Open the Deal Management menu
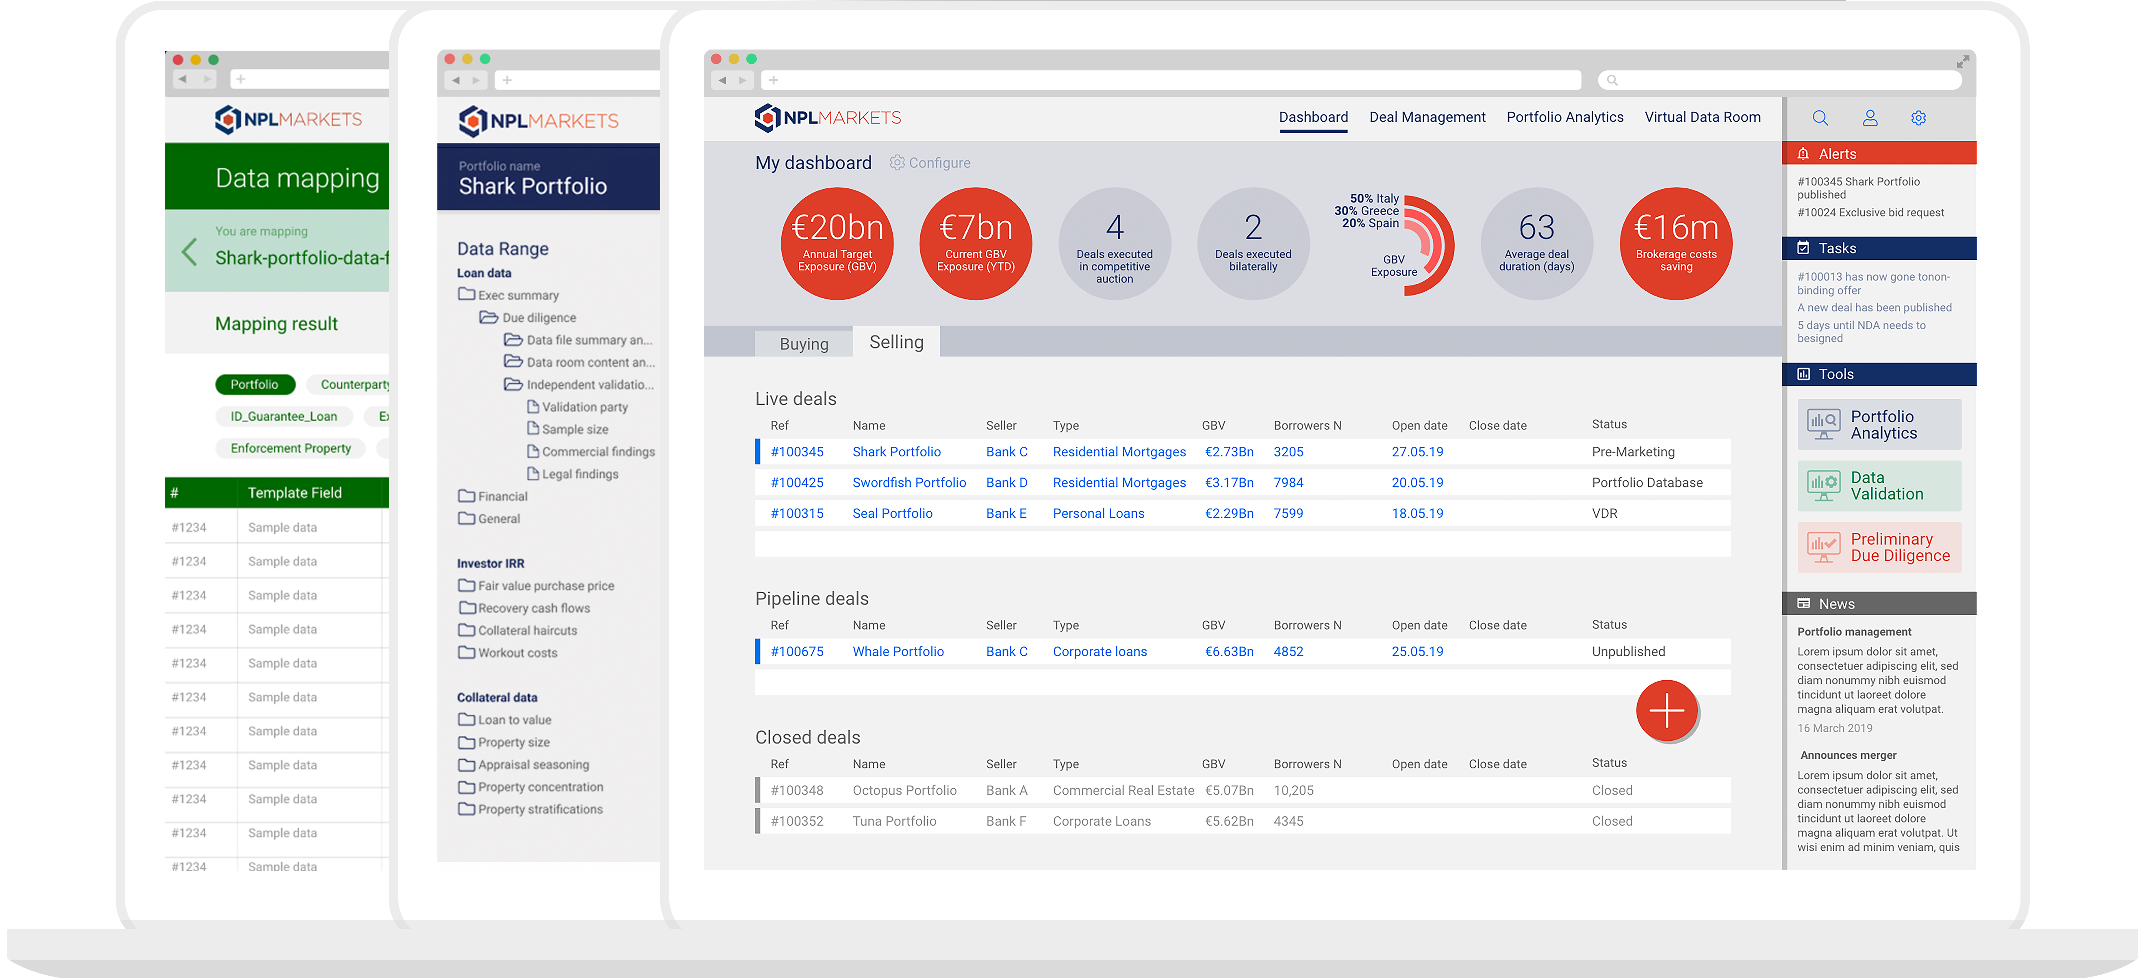The width and height of the screenshot is (2138, 978). (1427, 118)
